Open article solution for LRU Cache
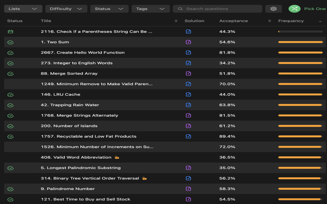Screen dimensions: 327x204 click(188, 95)
